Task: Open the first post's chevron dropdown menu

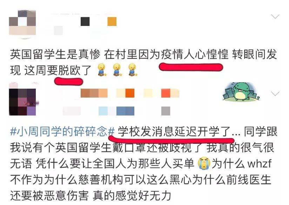Action: 275,16
